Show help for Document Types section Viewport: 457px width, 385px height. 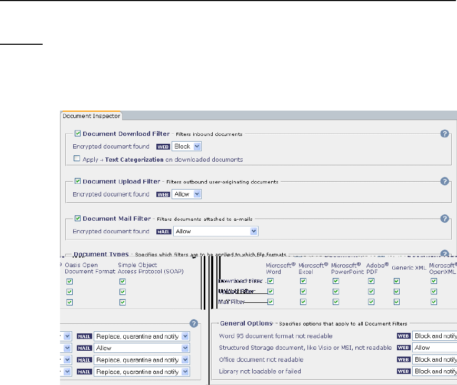point(444,254)
